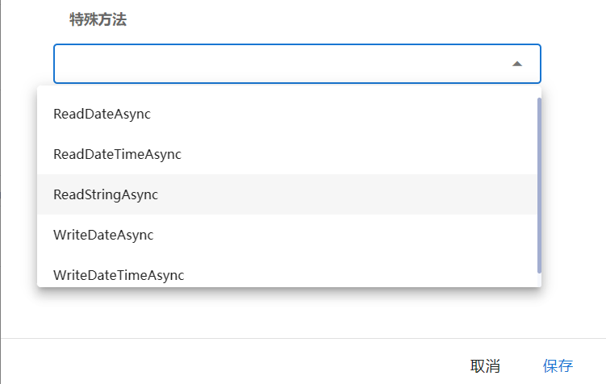Click scrollbar track below the thumb
Viewport: 606px width, 384px height.
tap(538, 279)
